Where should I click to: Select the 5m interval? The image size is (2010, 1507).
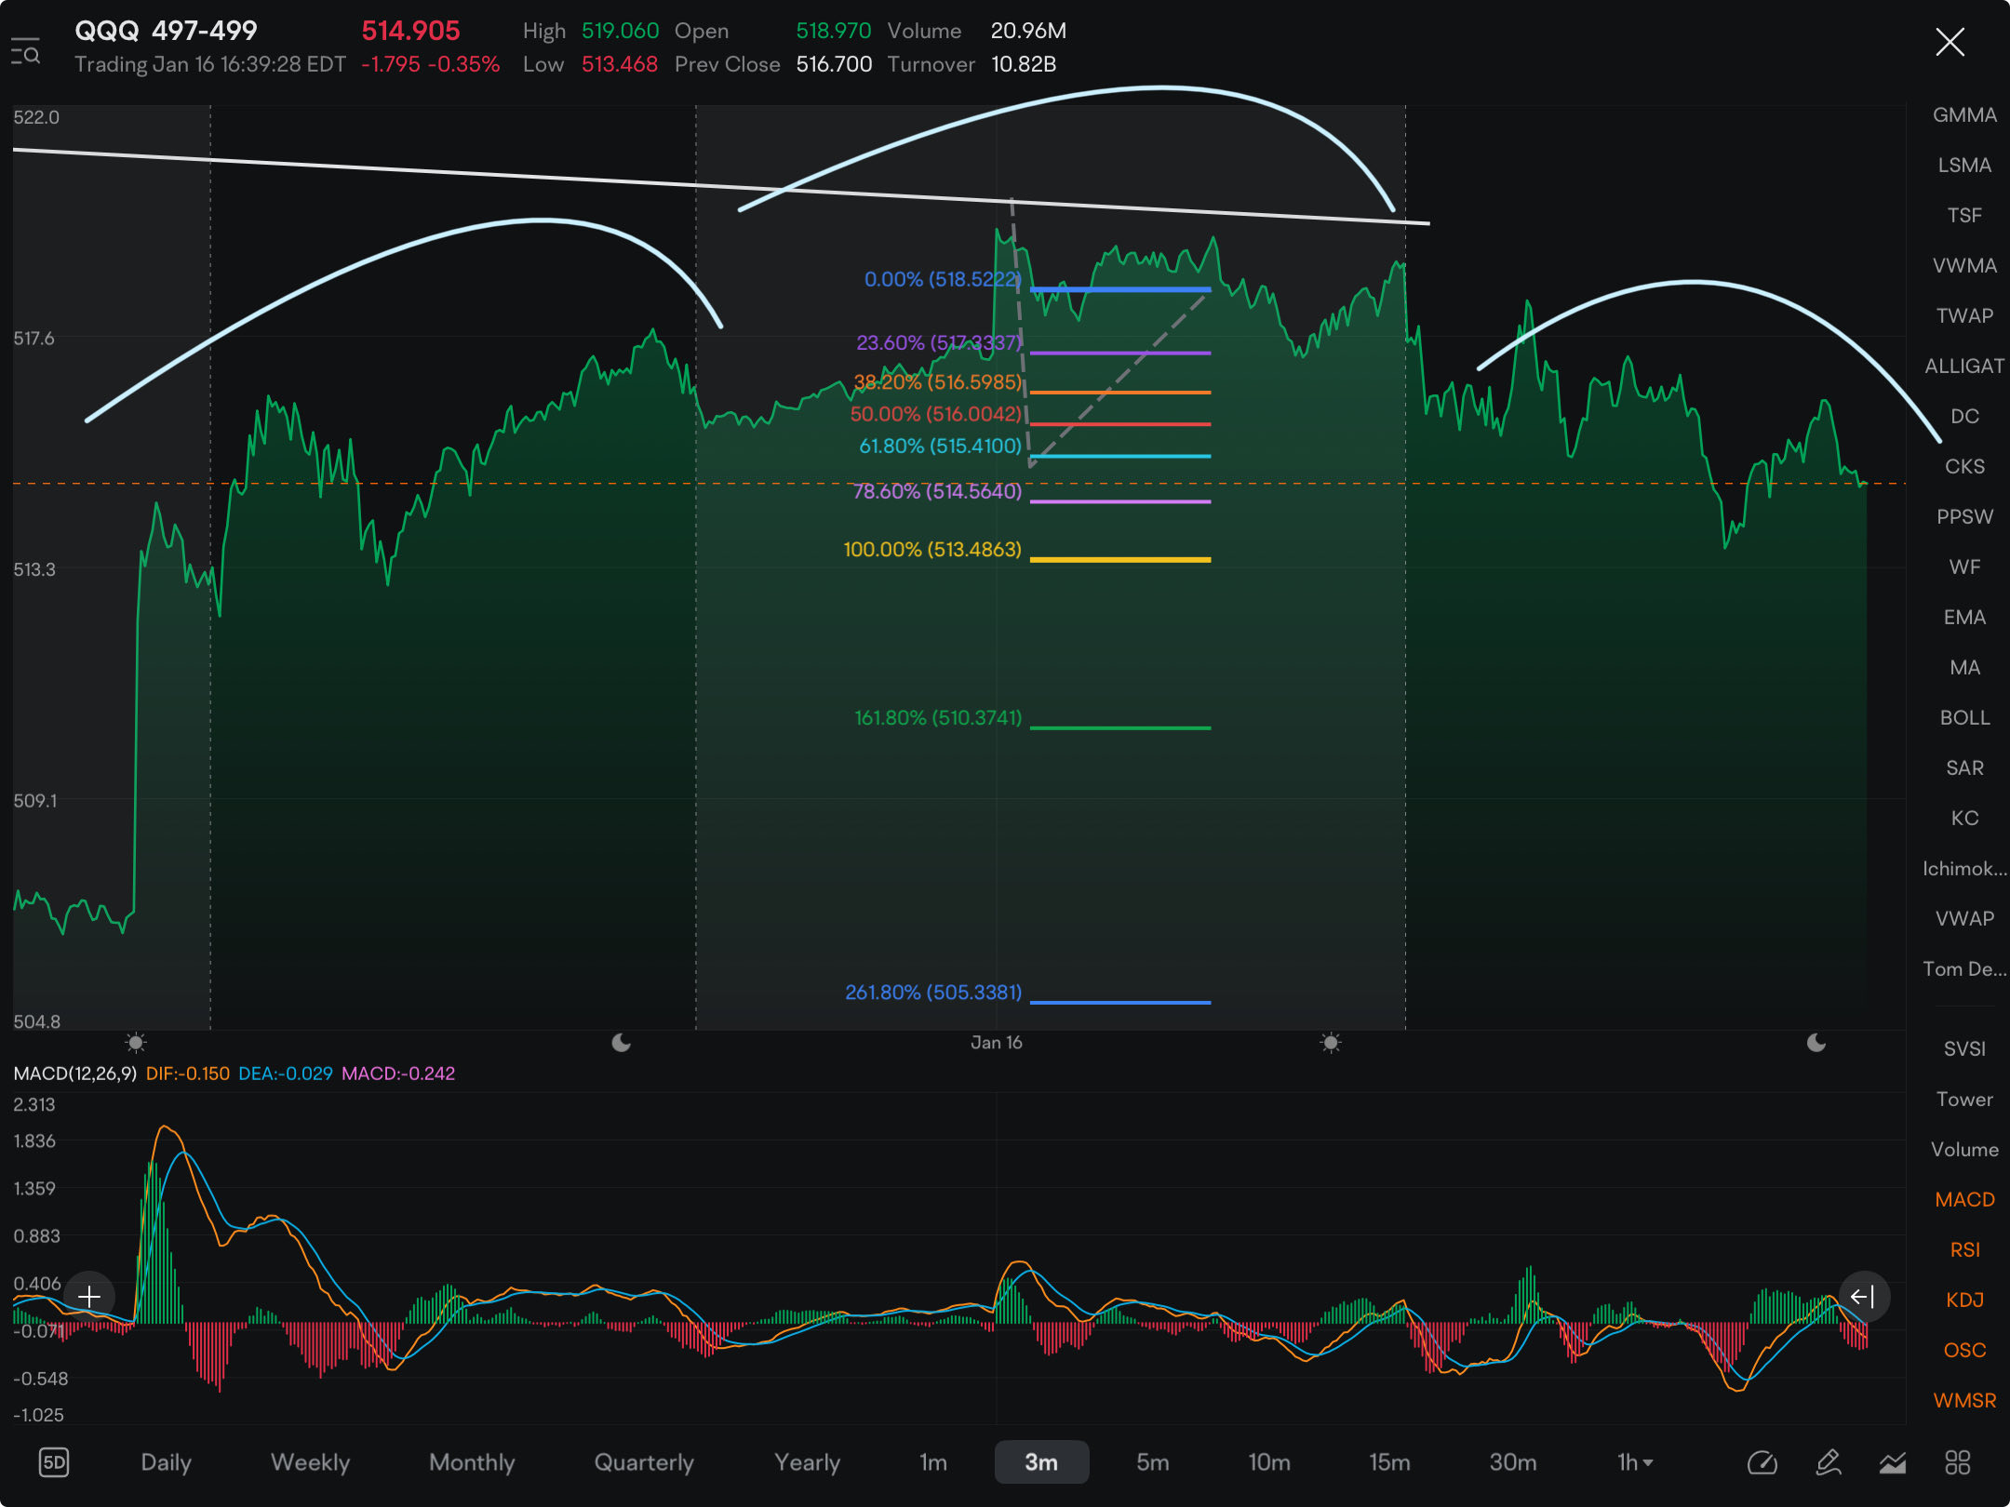click(x=1152, y=1462)
